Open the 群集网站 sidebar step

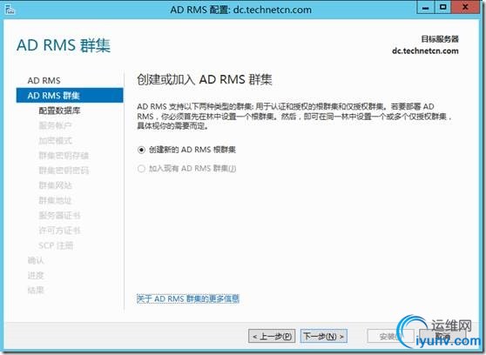(55, 185)
